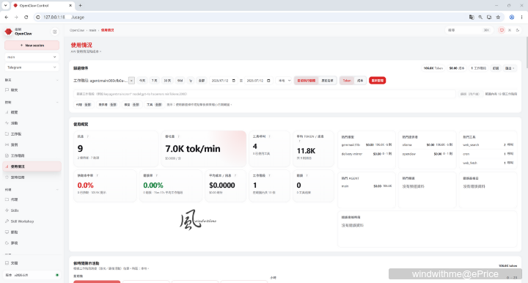Click the book docs icon near sidebar bottom
The width and height of the screenshot is (528, 283).
(x=7, y=262)
